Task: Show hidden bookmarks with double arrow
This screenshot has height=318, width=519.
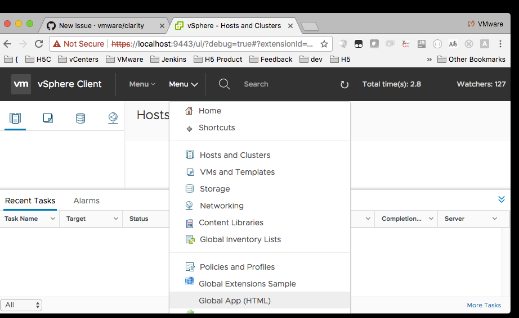Action: point(429,60)
